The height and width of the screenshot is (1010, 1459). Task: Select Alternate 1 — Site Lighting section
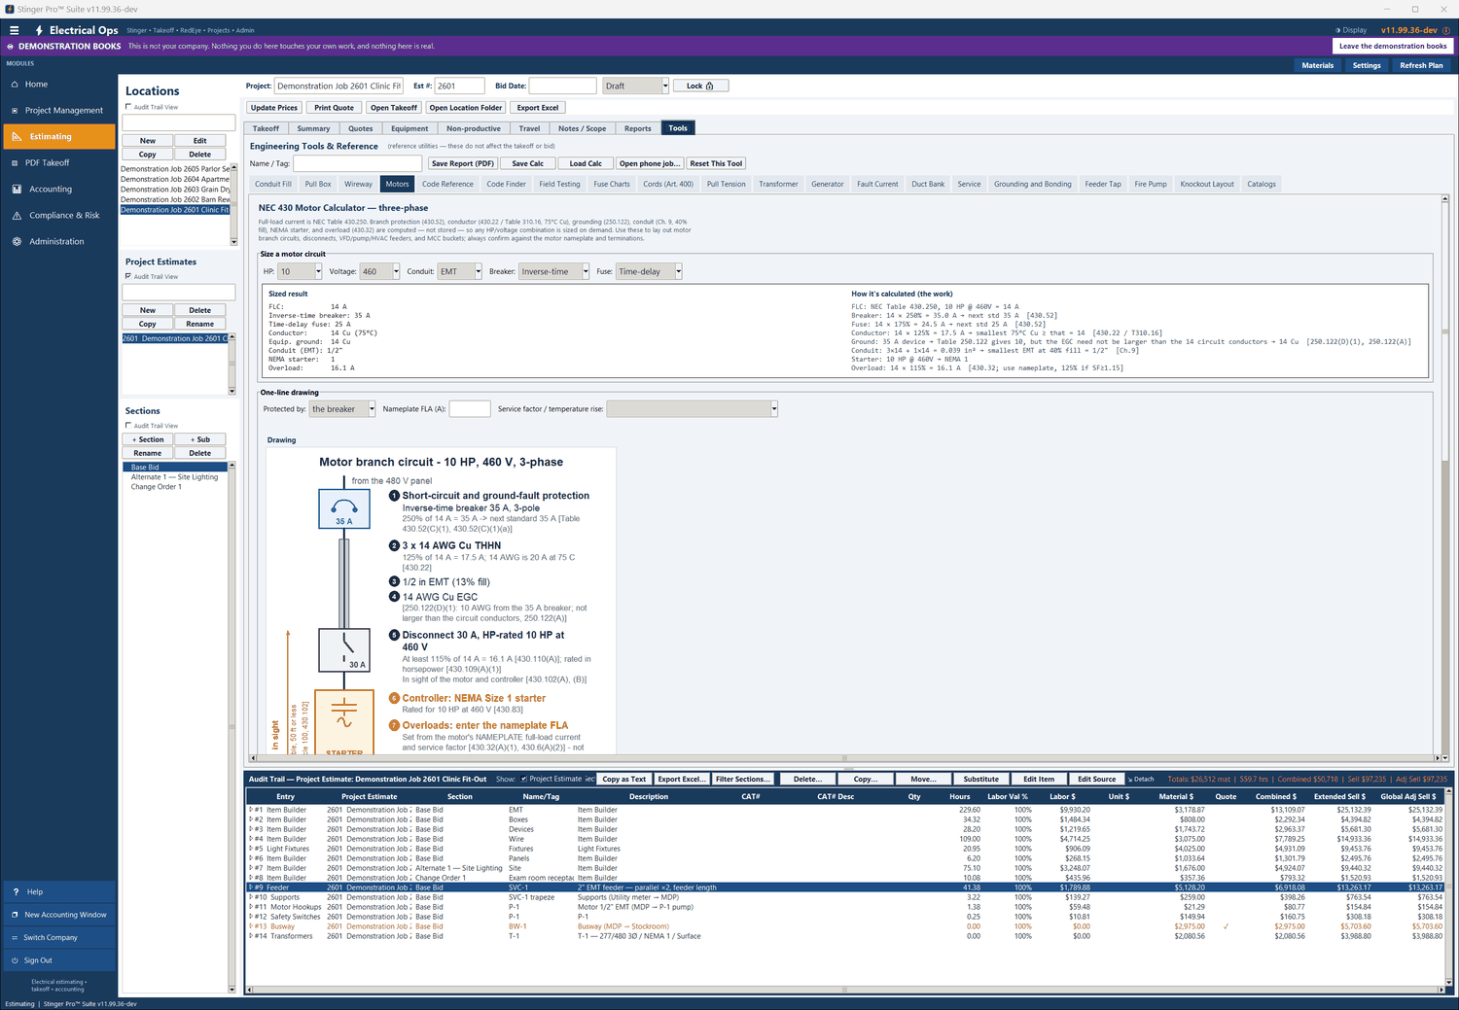click(x=175, y=477)
